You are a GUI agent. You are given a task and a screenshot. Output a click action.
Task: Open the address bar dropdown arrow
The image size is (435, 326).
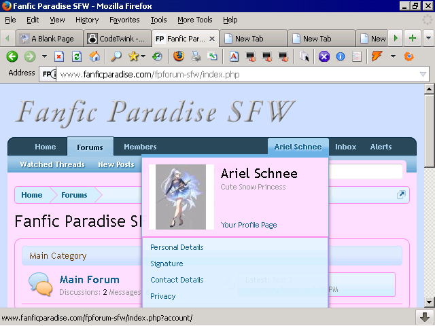pyautogui.click(x=423, y=74)
